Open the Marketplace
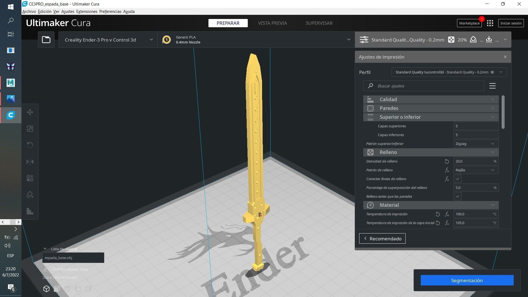Screen dimensions: 528x297 [x=469, y=23]
